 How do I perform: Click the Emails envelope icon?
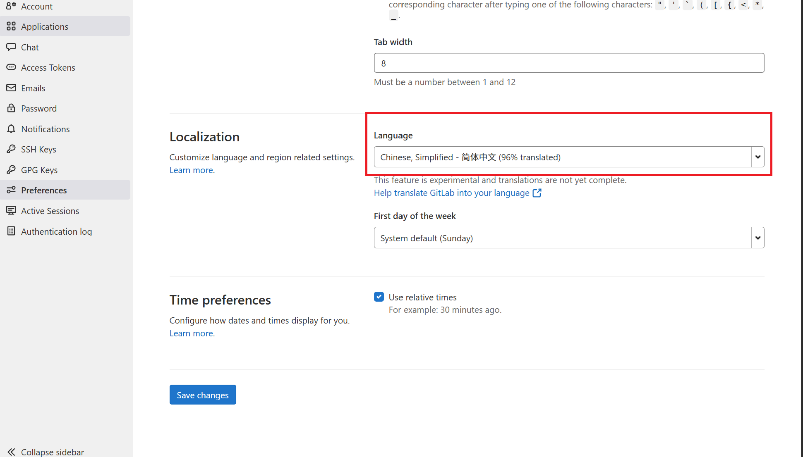coord(11,88)
